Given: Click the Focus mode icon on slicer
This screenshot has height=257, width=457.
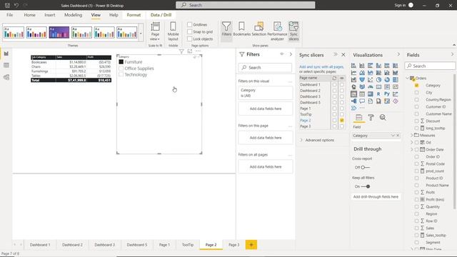Looking at the screenshot, I should click(x=190, y=51).
